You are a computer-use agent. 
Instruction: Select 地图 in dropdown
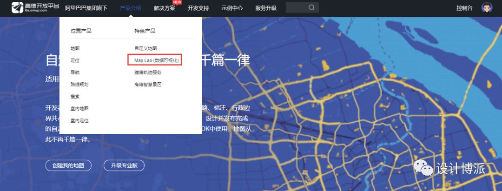tap(75, 48)
